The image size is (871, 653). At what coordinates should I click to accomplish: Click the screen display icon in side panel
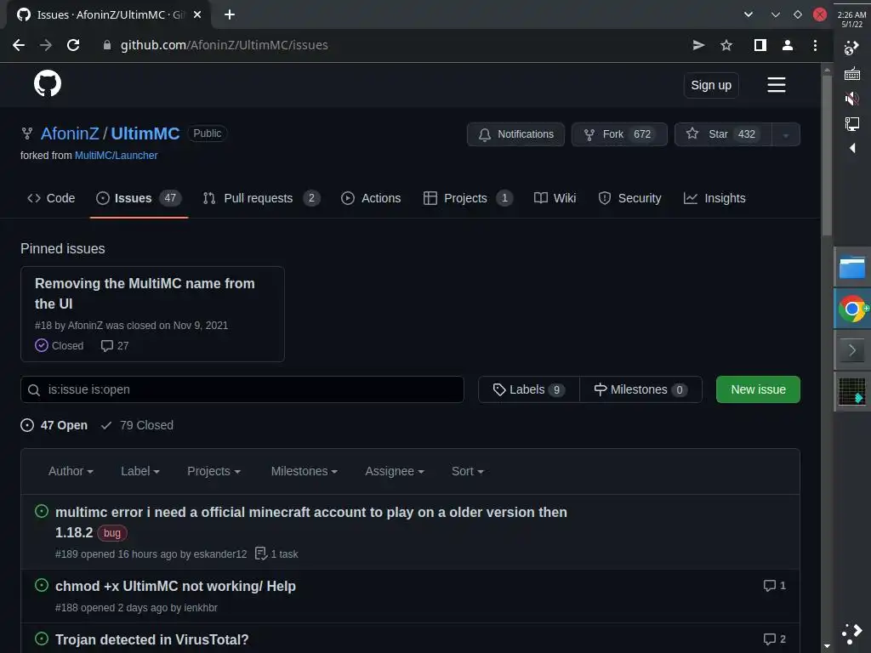coord(851,123)
